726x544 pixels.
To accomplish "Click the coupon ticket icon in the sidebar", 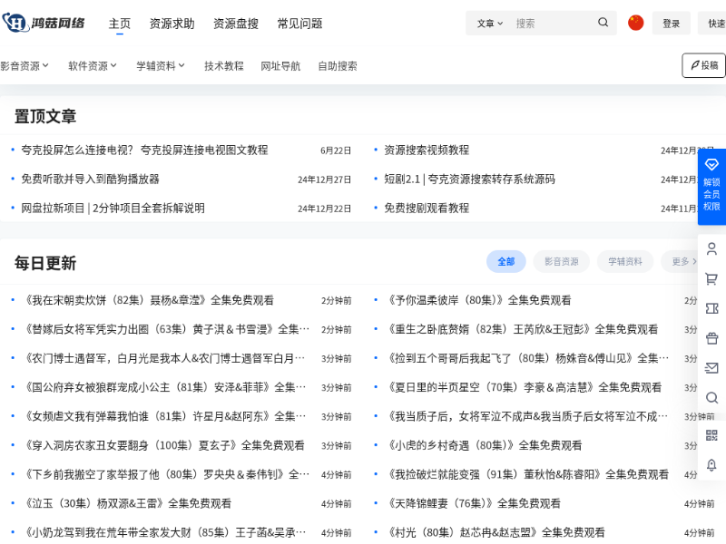I will 711,308.
